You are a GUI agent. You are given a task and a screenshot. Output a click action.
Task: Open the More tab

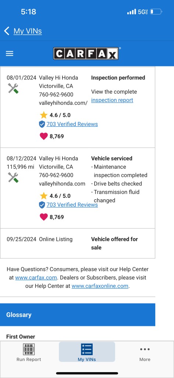pos(145,352)
